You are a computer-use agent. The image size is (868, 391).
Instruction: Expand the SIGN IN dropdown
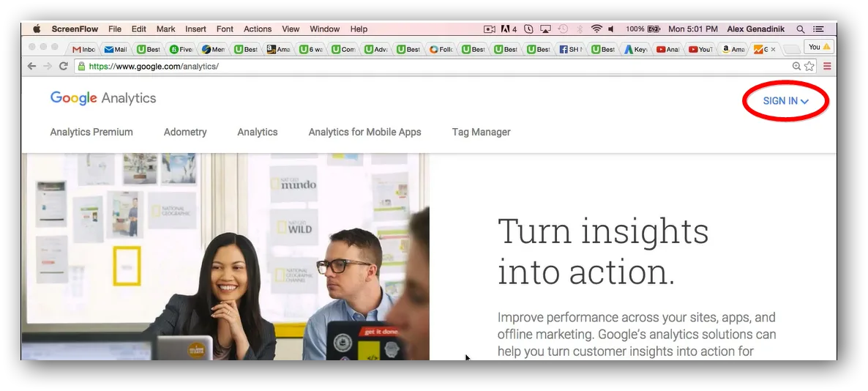click(786, 101)
